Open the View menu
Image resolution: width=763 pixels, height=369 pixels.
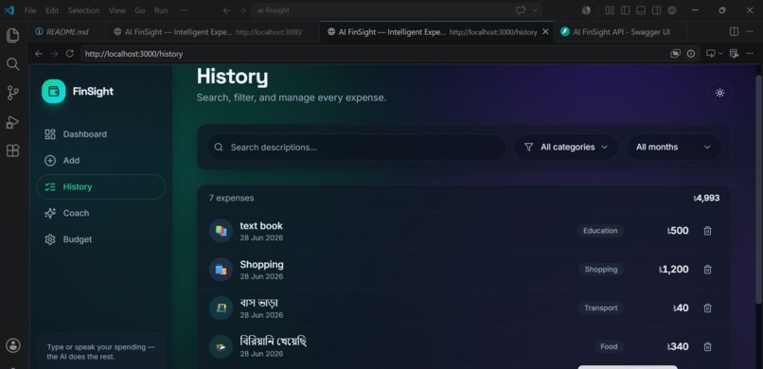click(x=116, y=10)
